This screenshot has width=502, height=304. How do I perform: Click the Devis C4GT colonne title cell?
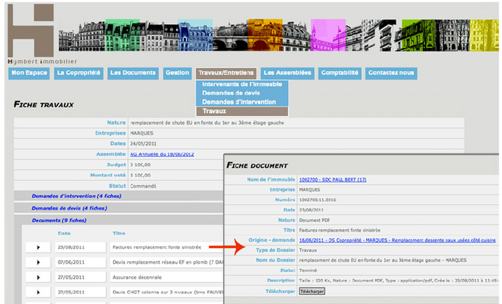click(167, 292)
